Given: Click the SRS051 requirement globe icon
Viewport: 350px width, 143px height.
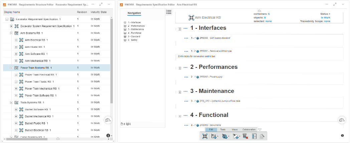Looking at the screenshot, I should (198, 51).
